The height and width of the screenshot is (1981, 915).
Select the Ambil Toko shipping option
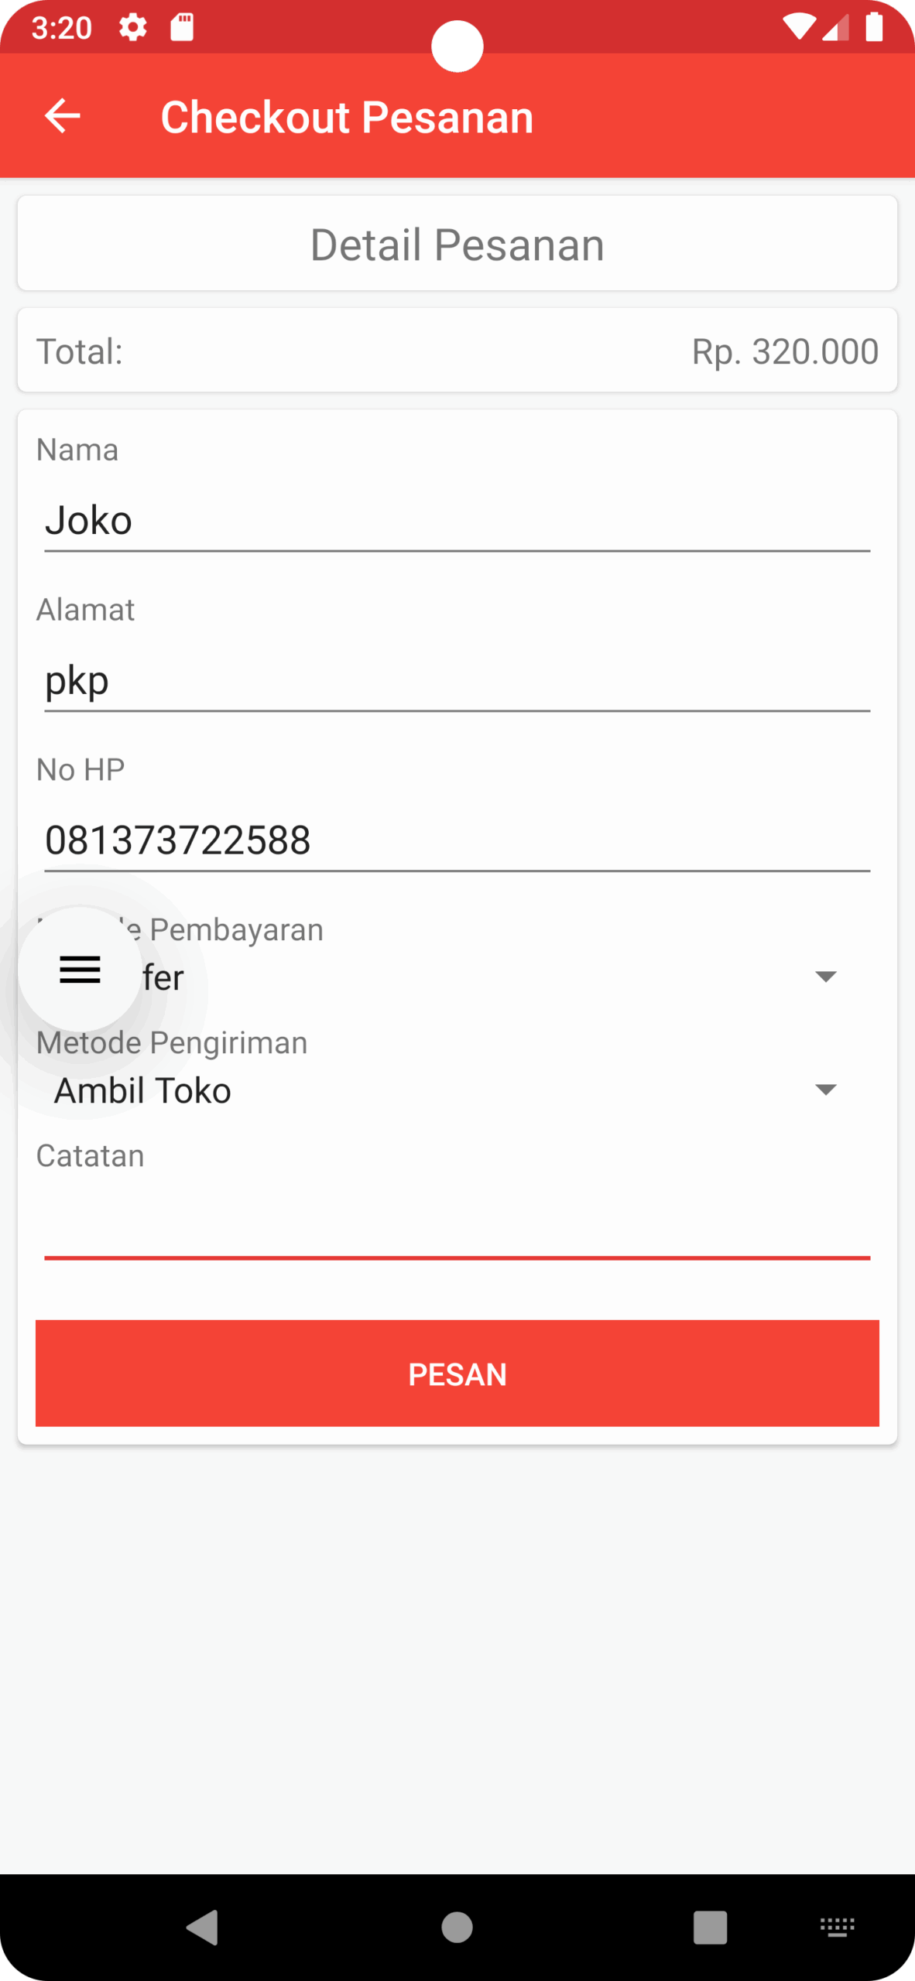point(142,1091)
